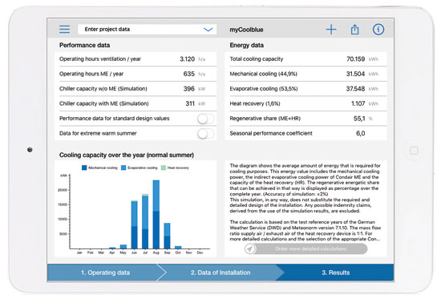The height and width of the screenshot is (295, 445).
Task: Click the Mechanical cooling legend square
Action: pos(84,168)
